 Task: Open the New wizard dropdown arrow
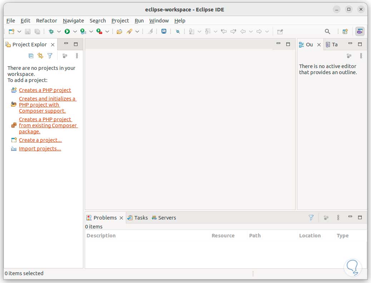(19, 31)
